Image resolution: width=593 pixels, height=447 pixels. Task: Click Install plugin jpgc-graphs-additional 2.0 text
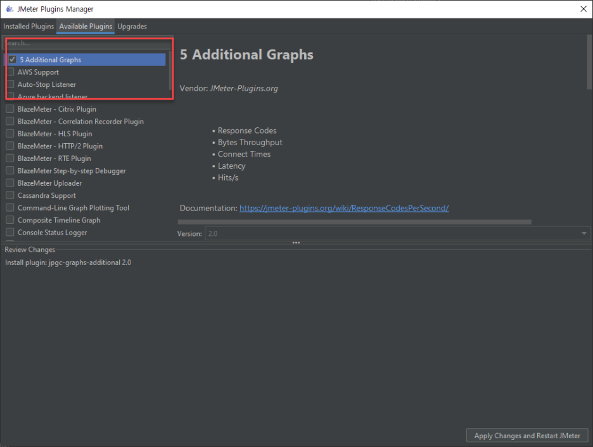point(68,262)
